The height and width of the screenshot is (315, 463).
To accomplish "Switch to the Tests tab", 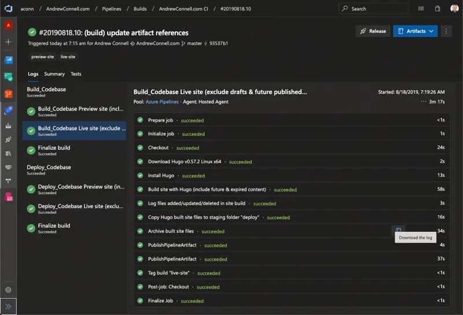I will coord(76,74).
